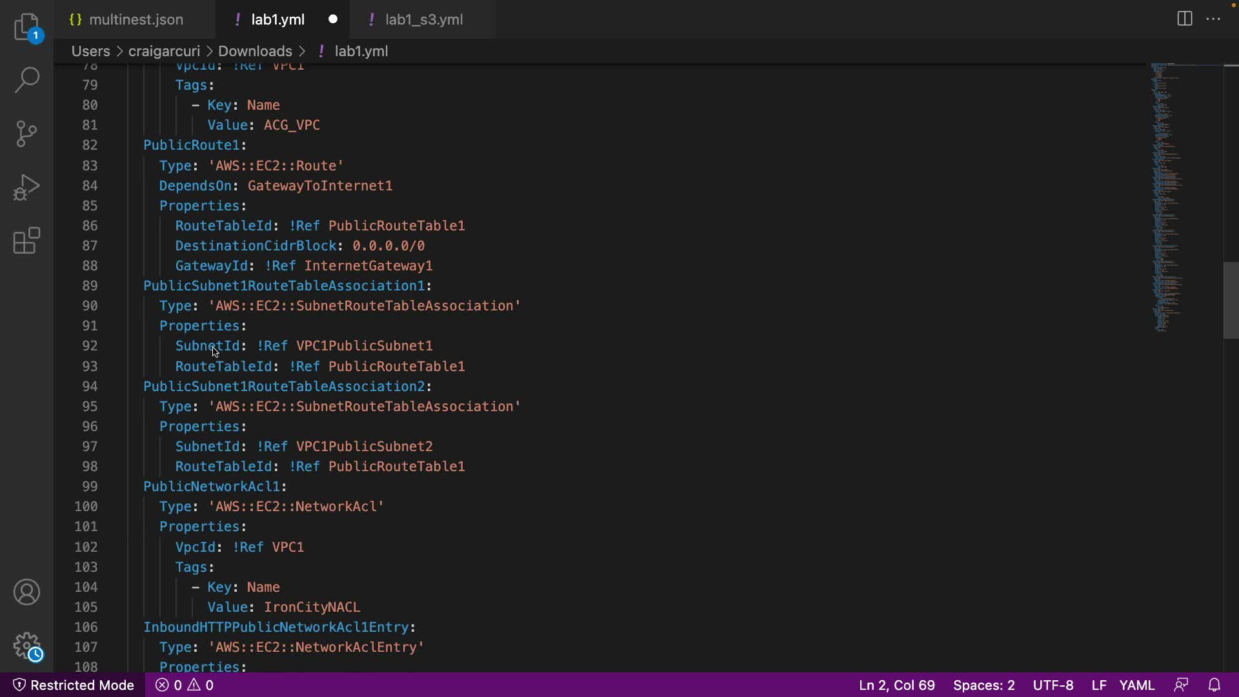Open the Explorer view icon
Screen dimensions: 1239x697
(27, 27)
